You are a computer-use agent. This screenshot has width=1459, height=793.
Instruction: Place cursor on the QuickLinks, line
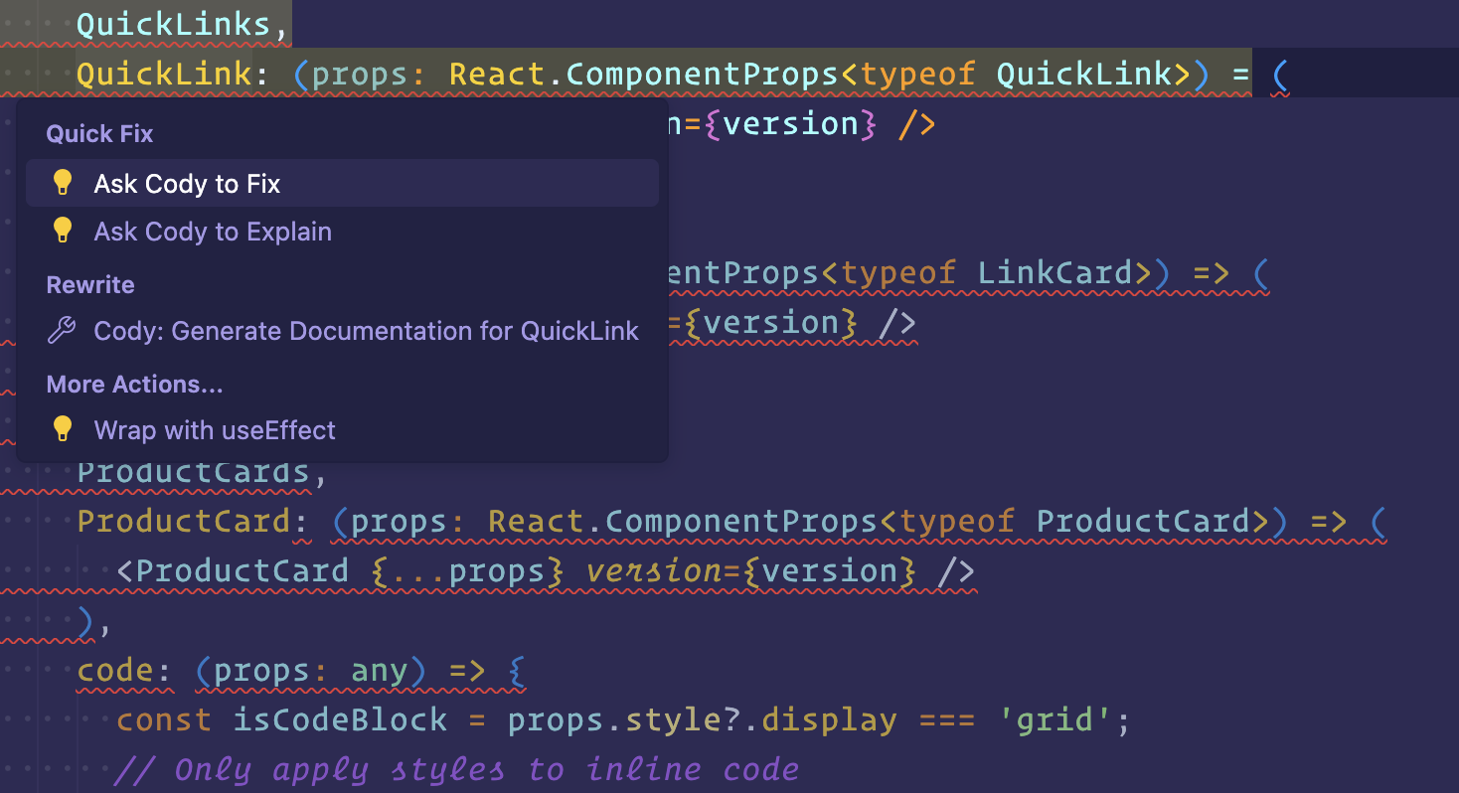[x=183, y=24]
